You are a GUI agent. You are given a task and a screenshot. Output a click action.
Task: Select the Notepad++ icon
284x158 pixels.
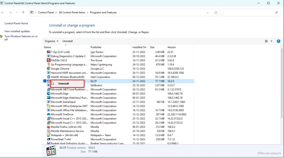click(49, 135)
